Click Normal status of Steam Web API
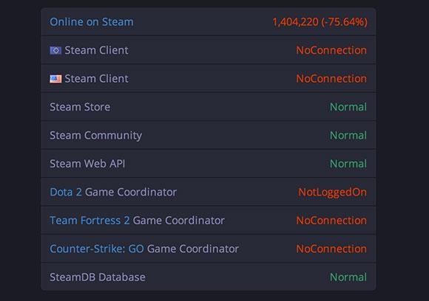429x301 pixels. pos(348,164)
